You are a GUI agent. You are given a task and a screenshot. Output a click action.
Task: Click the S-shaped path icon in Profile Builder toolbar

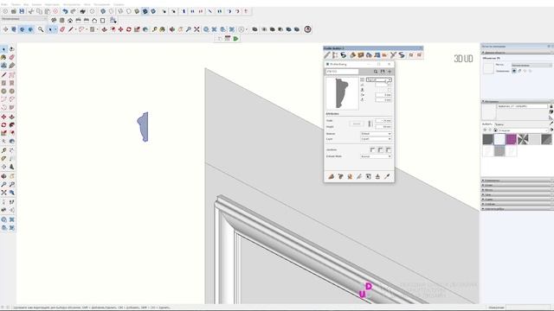pos(343,55)
